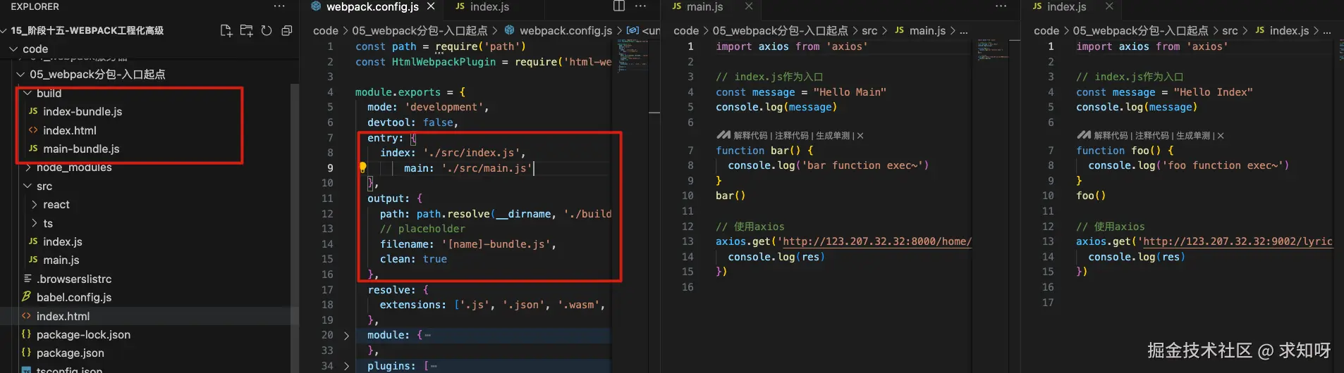Switch to webpack.config.js tab
The height and width of the screenshot is (373, 1344).
point(372,7)
